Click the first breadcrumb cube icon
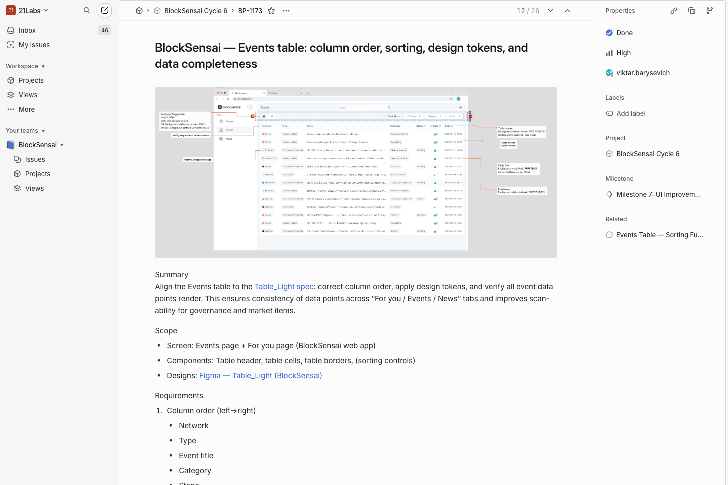Screen dimensions: 728x485 point(139,11)
